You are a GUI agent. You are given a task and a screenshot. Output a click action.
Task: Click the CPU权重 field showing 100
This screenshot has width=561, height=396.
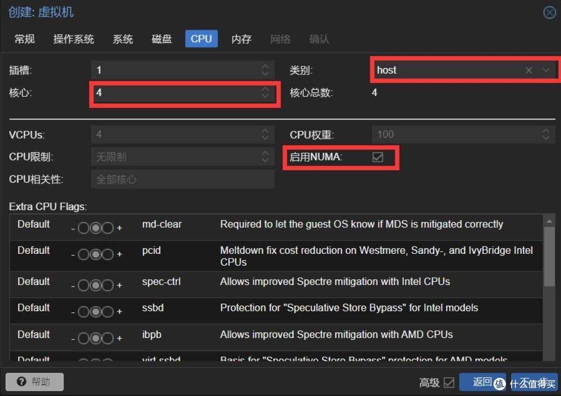tap(464, 134)
